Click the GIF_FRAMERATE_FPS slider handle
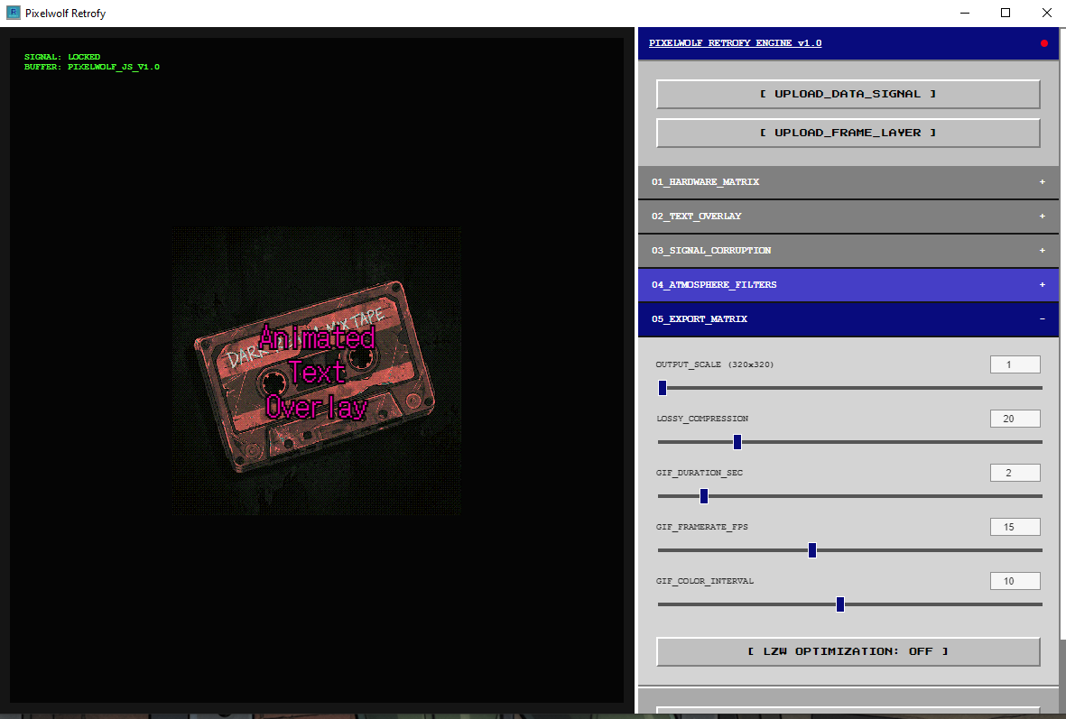 pos(811,550)
